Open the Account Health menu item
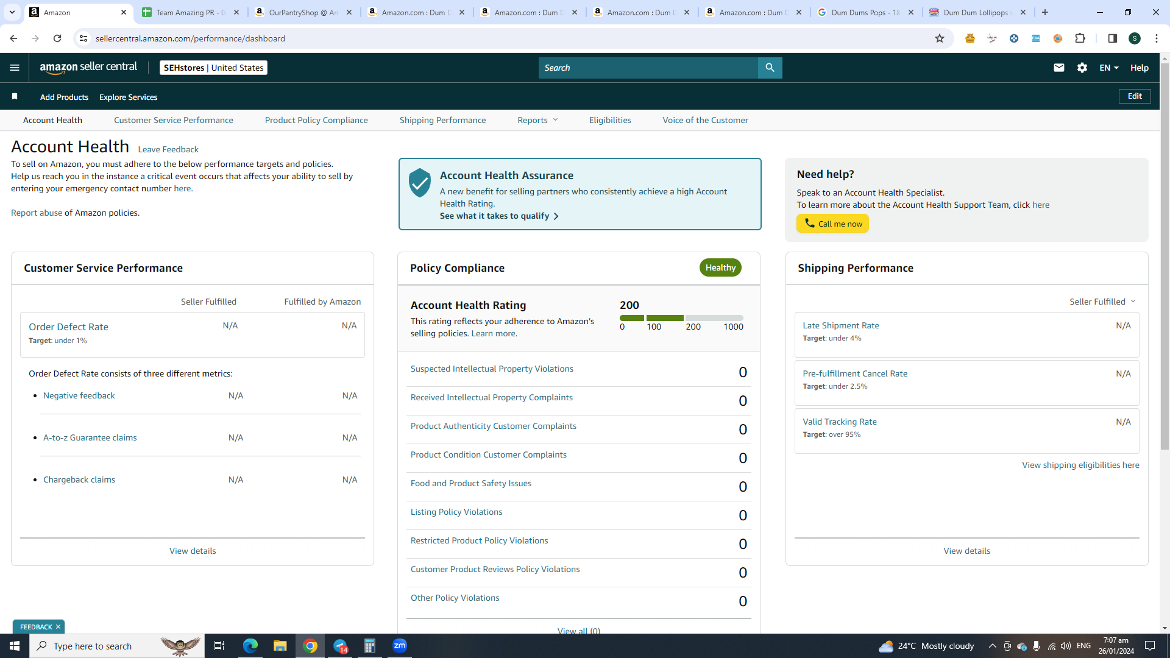The width and height of the screenshot is (1170, 658). [52, 120]
